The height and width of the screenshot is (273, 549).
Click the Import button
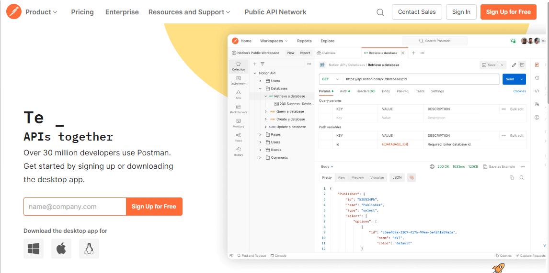305,53
